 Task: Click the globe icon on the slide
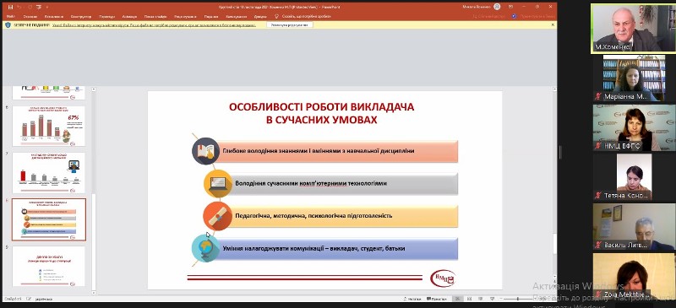[205, 248]
